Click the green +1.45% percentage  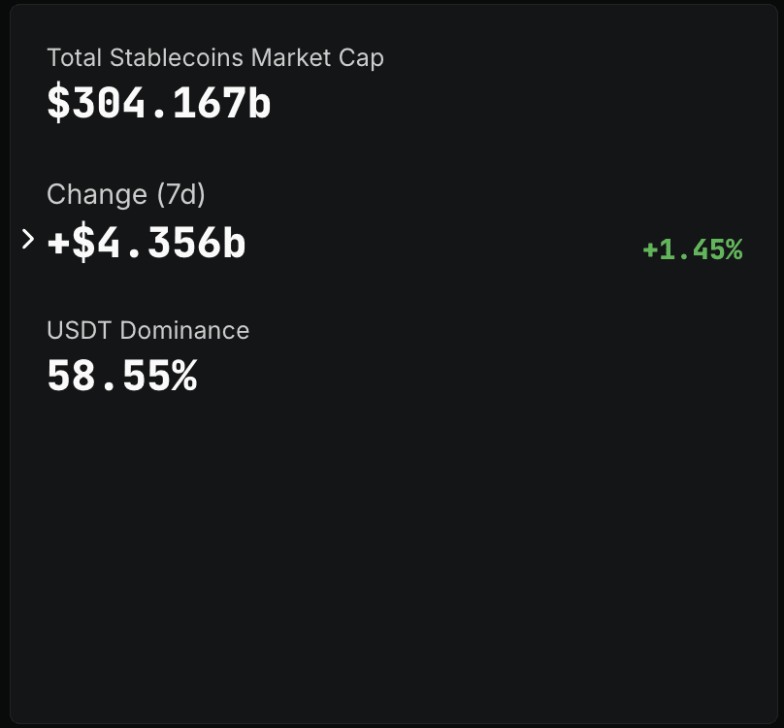pos(692,250)
